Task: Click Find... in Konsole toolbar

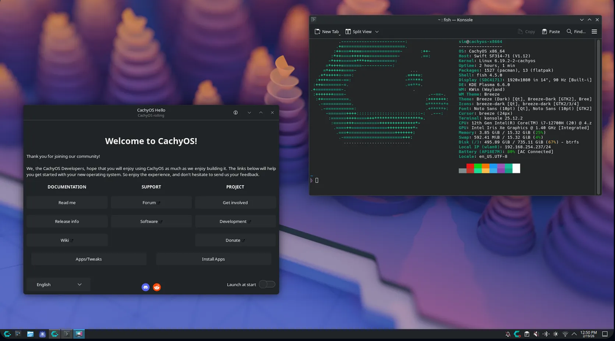Action: [576, 32]
